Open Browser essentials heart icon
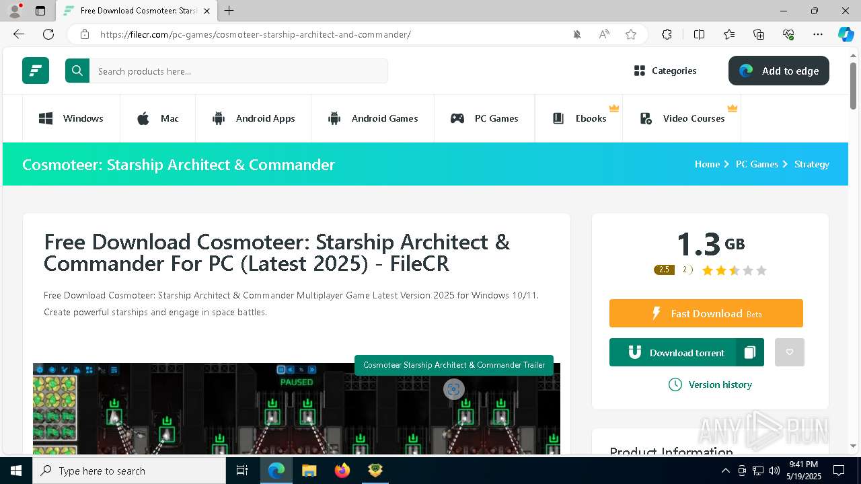The image size is (861, 484). (x=788, y=34)
